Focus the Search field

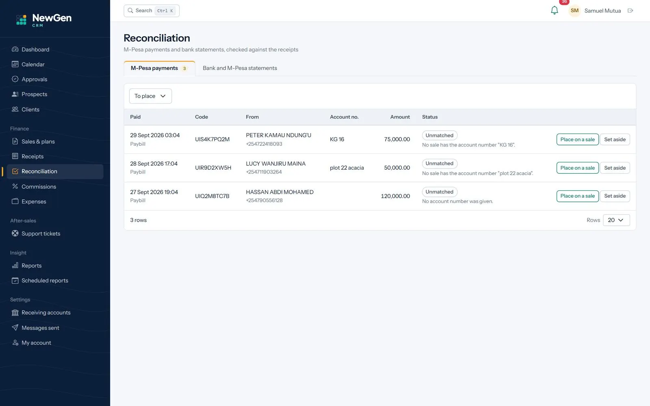coord(152,11)
